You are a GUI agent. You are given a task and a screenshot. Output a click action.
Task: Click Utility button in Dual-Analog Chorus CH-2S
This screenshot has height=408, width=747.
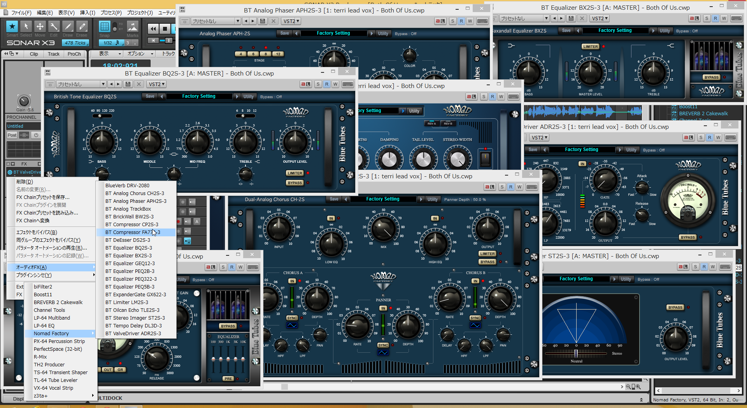pos(432,199)
